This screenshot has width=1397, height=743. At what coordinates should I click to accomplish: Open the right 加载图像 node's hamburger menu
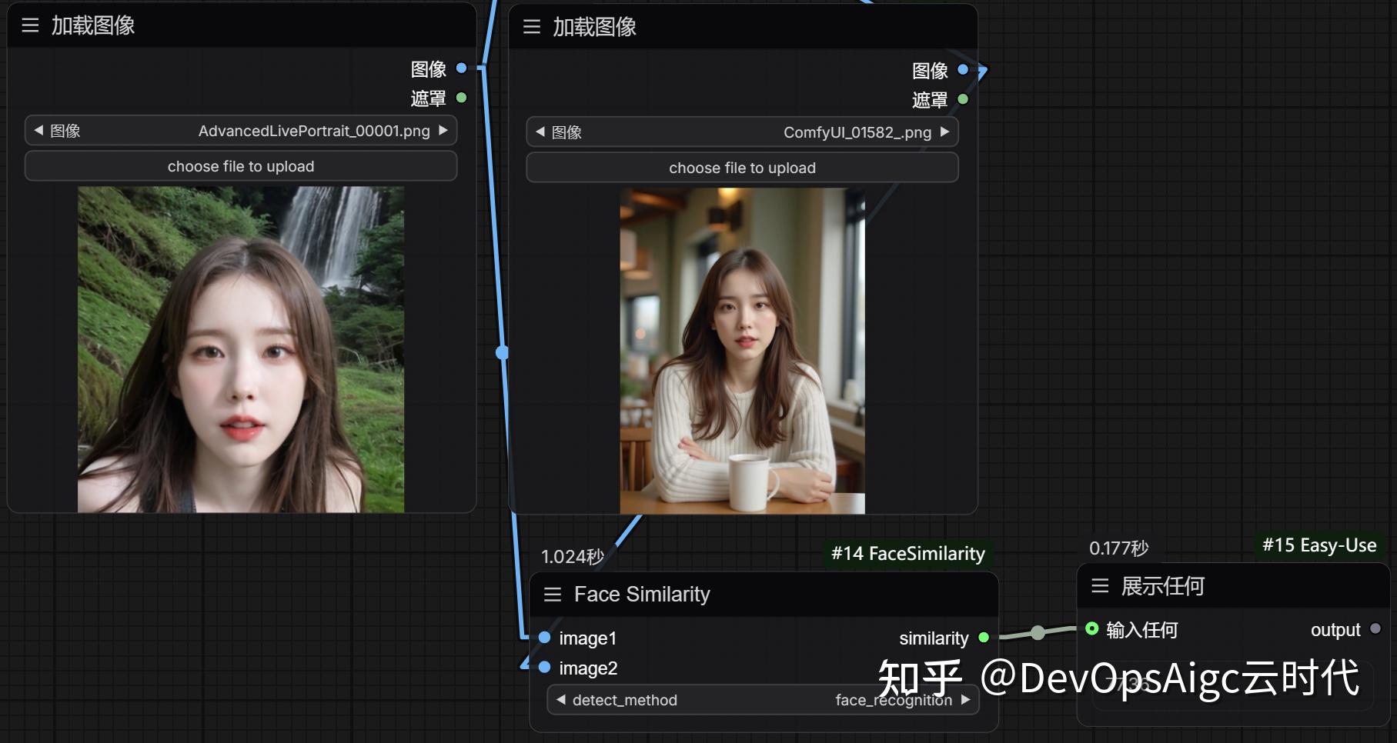[532, 27]
